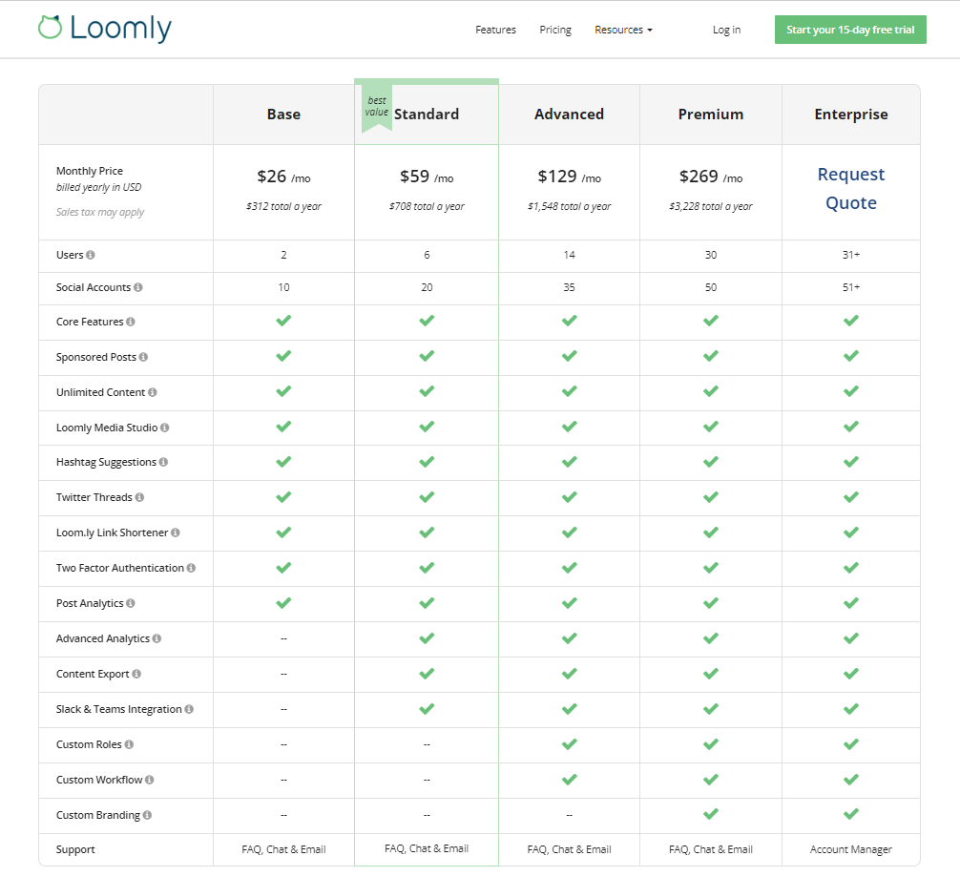Open the info icon next to Unlimited Content
Viewport: 960px width, 877px height.
153,392
